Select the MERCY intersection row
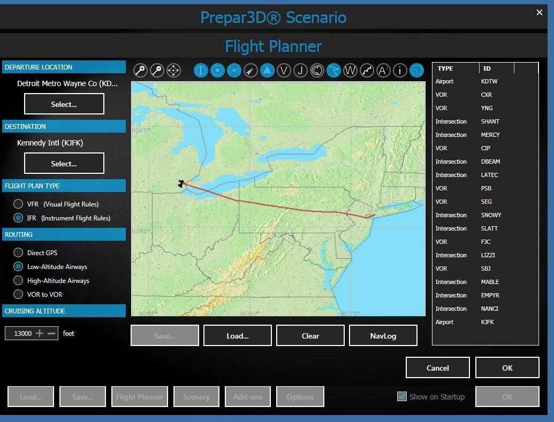The width and height of the screenshot is (554, 422). coord(485,135)
